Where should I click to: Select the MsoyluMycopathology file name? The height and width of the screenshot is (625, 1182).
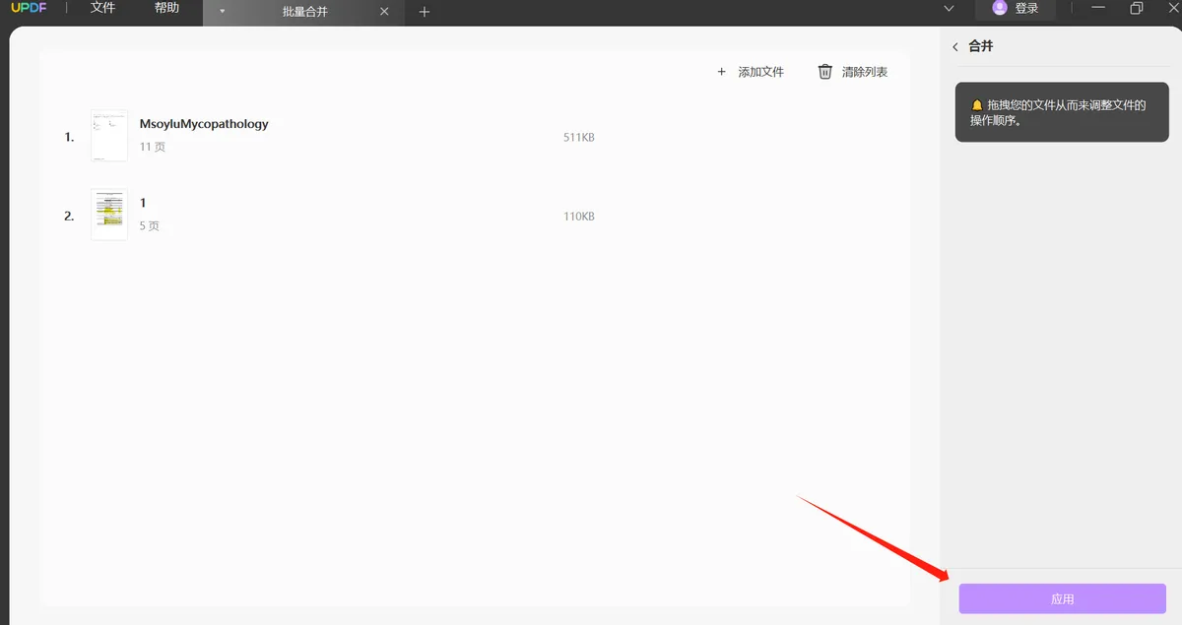[204, 124]
